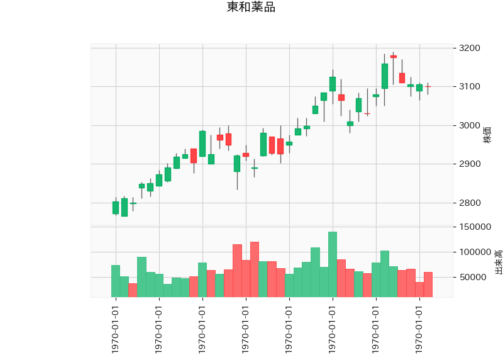Click the 50000 volume tick label

473,277
